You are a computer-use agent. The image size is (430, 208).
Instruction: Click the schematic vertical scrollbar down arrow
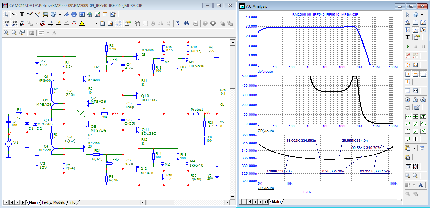tap(232, 196)
